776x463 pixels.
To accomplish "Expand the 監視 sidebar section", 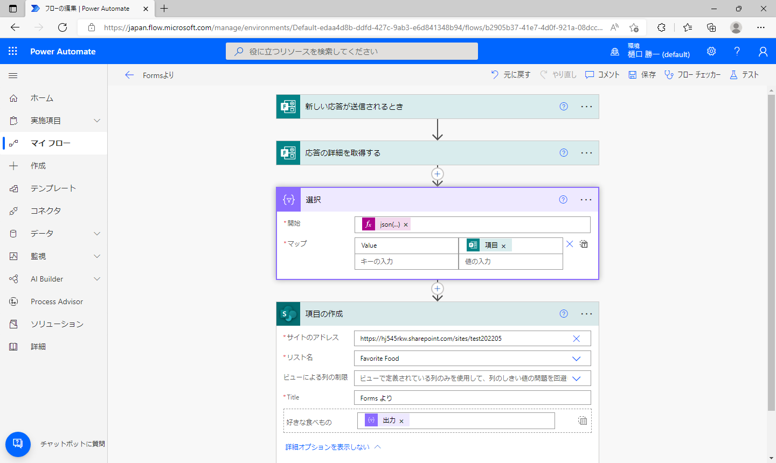I will (x=97, y=256).
